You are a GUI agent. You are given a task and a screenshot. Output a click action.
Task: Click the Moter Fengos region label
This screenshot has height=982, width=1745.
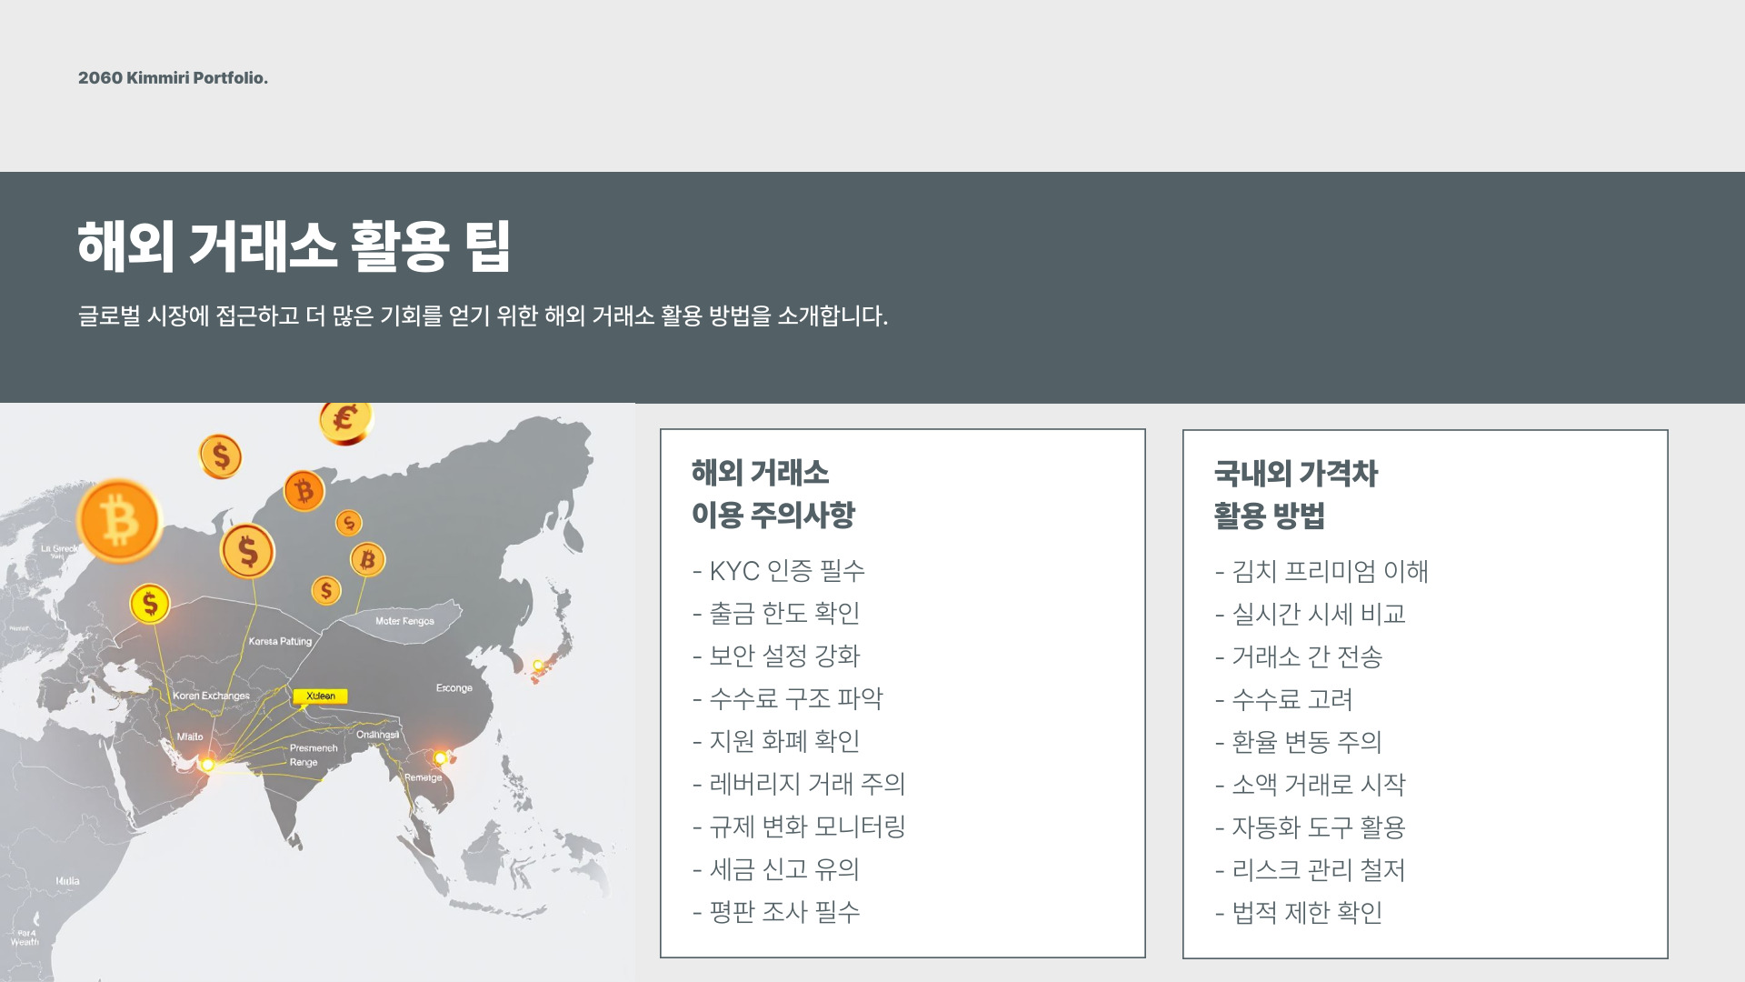tap(404, 621)
